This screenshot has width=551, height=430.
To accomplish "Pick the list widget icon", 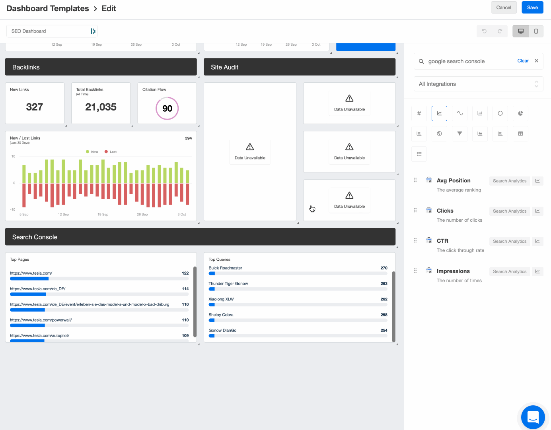I will 419,154.
